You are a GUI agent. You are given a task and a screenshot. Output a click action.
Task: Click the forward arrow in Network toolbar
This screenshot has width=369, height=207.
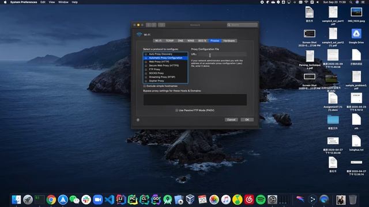pos(154,25)
